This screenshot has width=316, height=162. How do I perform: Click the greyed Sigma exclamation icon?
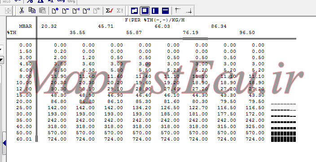click(120, 10)
